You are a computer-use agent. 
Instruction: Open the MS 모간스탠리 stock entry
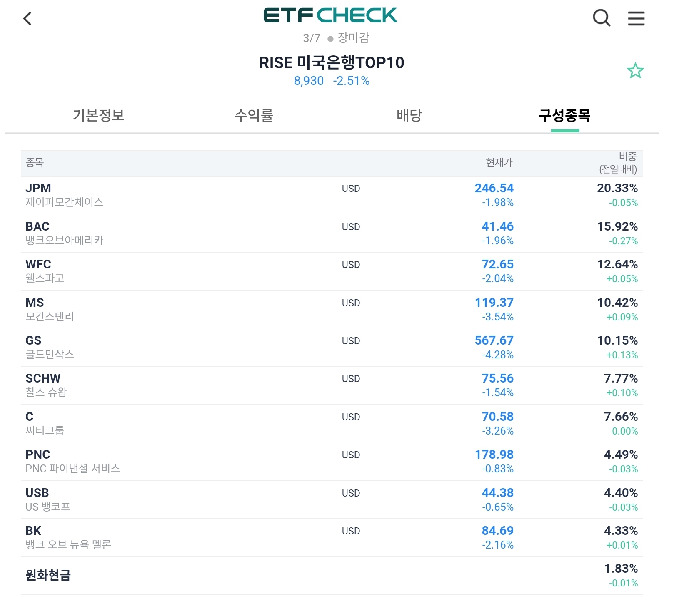(x=332, y=310)
